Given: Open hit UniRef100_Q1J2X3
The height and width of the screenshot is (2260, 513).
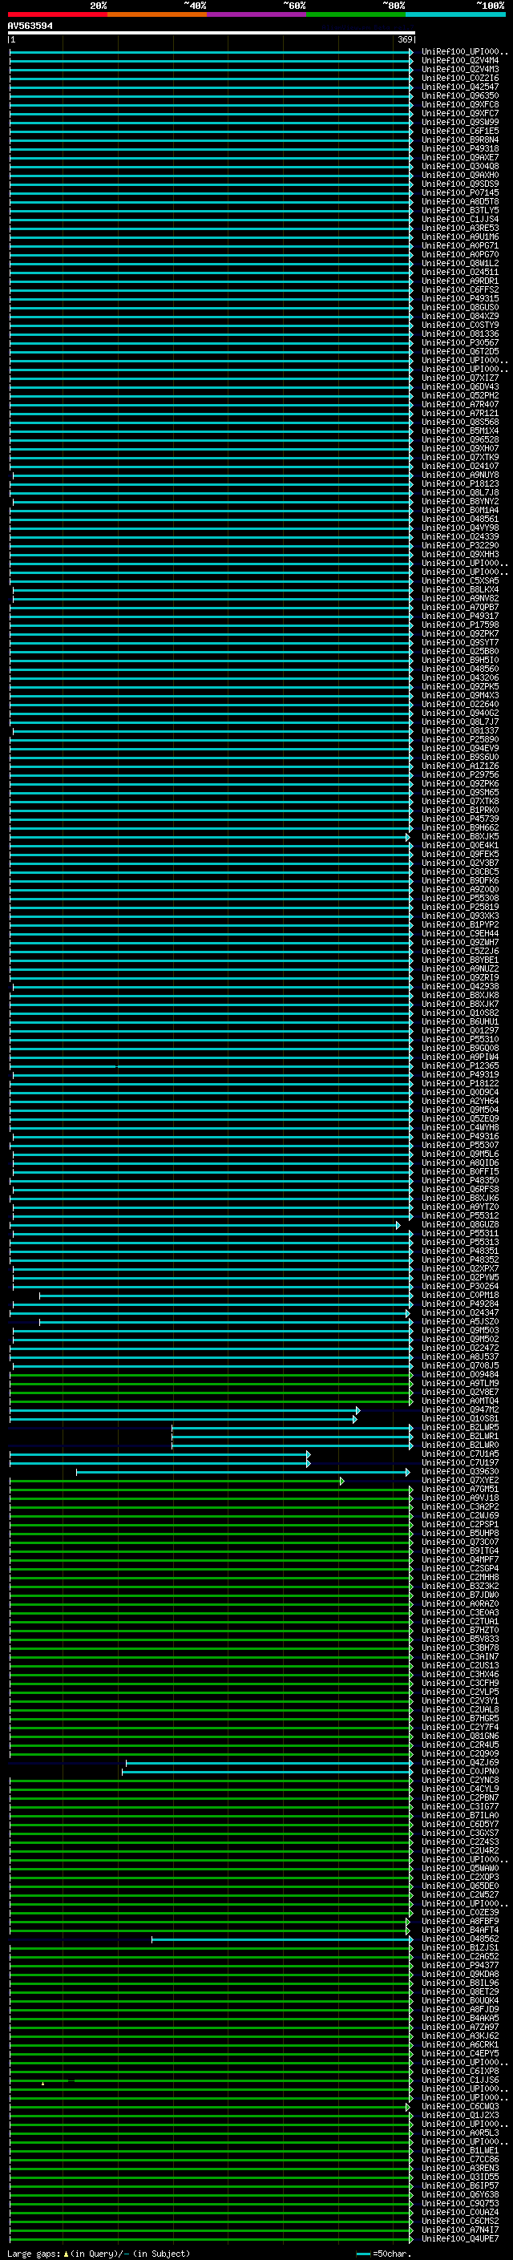Looking at the screenshot, I should pyautogui.click(x=460, y=2114).
